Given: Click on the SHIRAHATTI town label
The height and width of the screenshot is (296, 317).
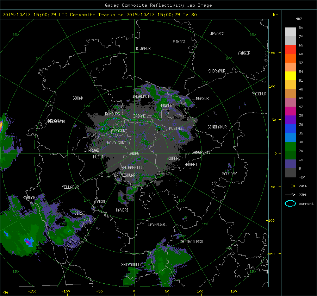Looking at the screenshot, I should pos(132,168).
